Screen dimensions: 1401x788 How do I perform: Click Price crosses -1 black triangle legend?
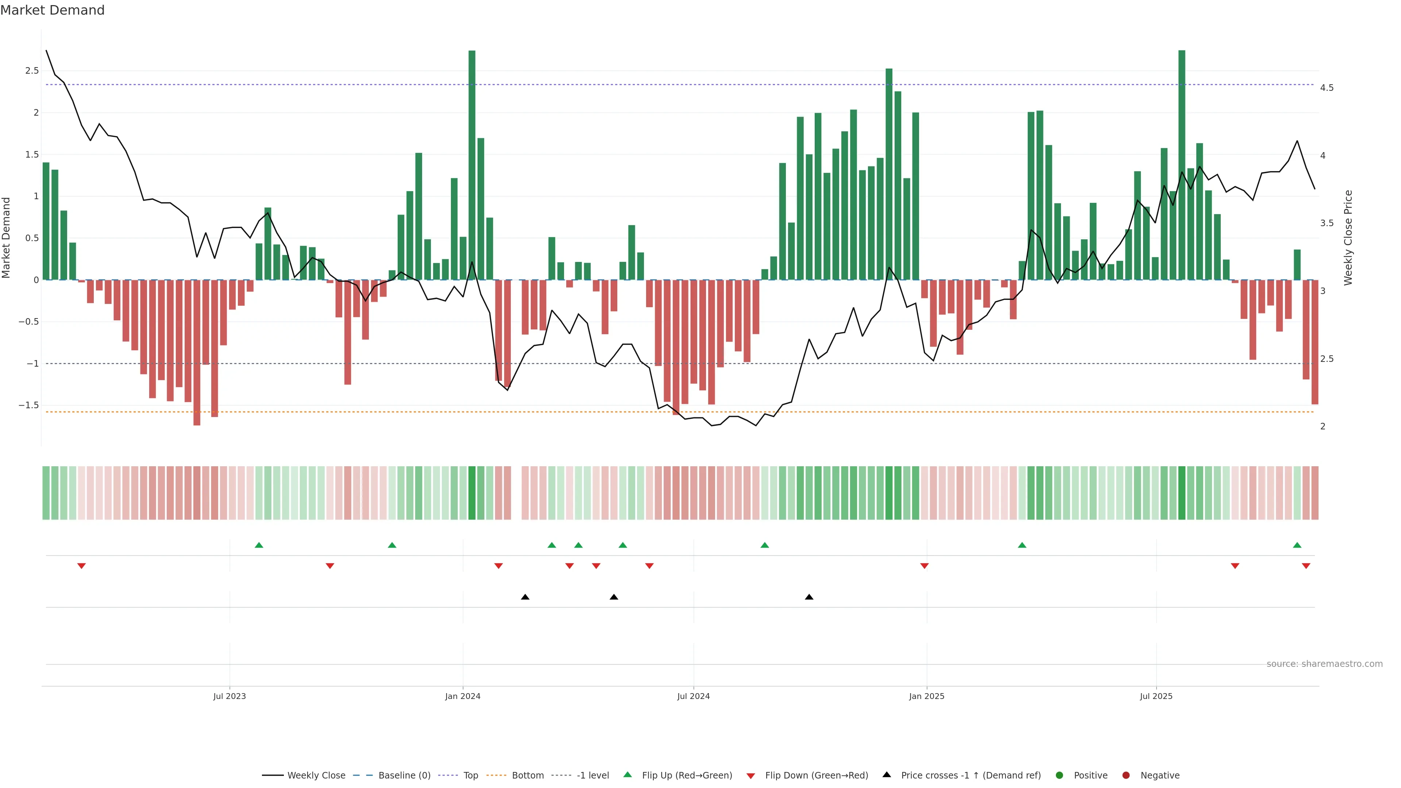[887, 775]
